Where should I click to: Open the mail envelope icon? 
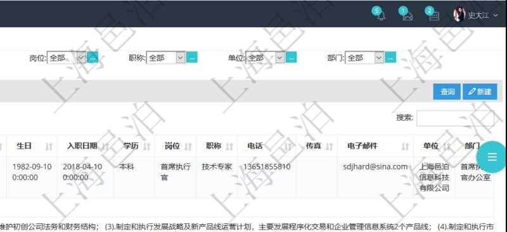(408, 15)
